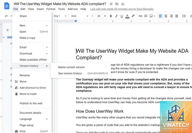Image resolution: width=192 pixels, height=133 pixels.
Task: Toggle Bold formatting in toolbar
Action: (x=111, y=16)
